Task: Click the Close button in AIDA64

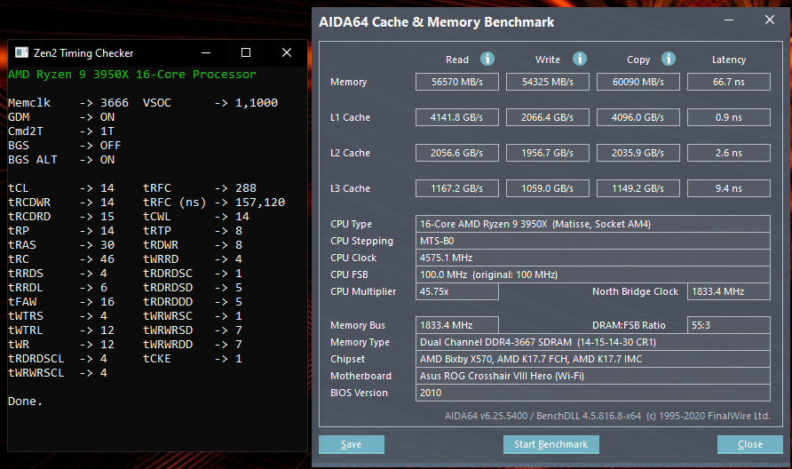Action: 750,444
